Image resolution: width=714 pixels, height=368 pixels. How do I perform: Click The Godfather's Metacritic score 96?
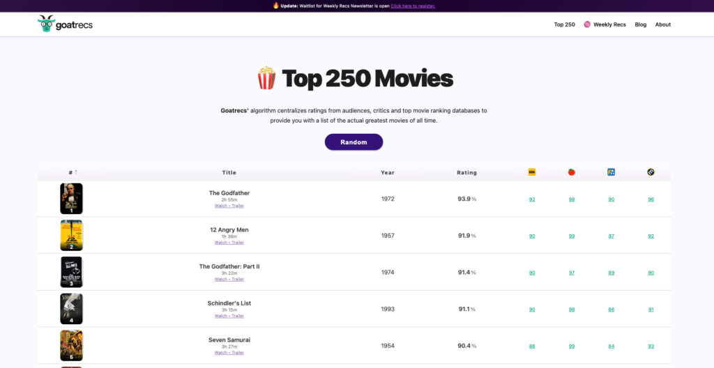tap(651, 199)
